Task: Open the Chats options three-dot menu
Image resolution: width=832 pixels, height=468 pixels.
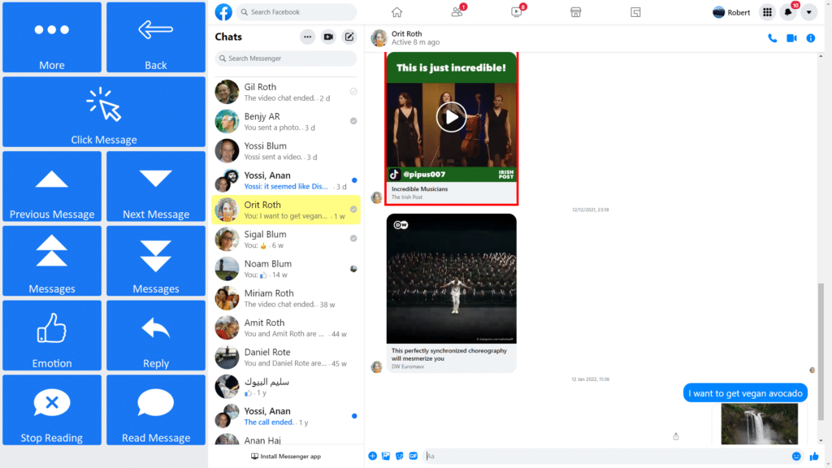Action: click(x=307, y=37)
